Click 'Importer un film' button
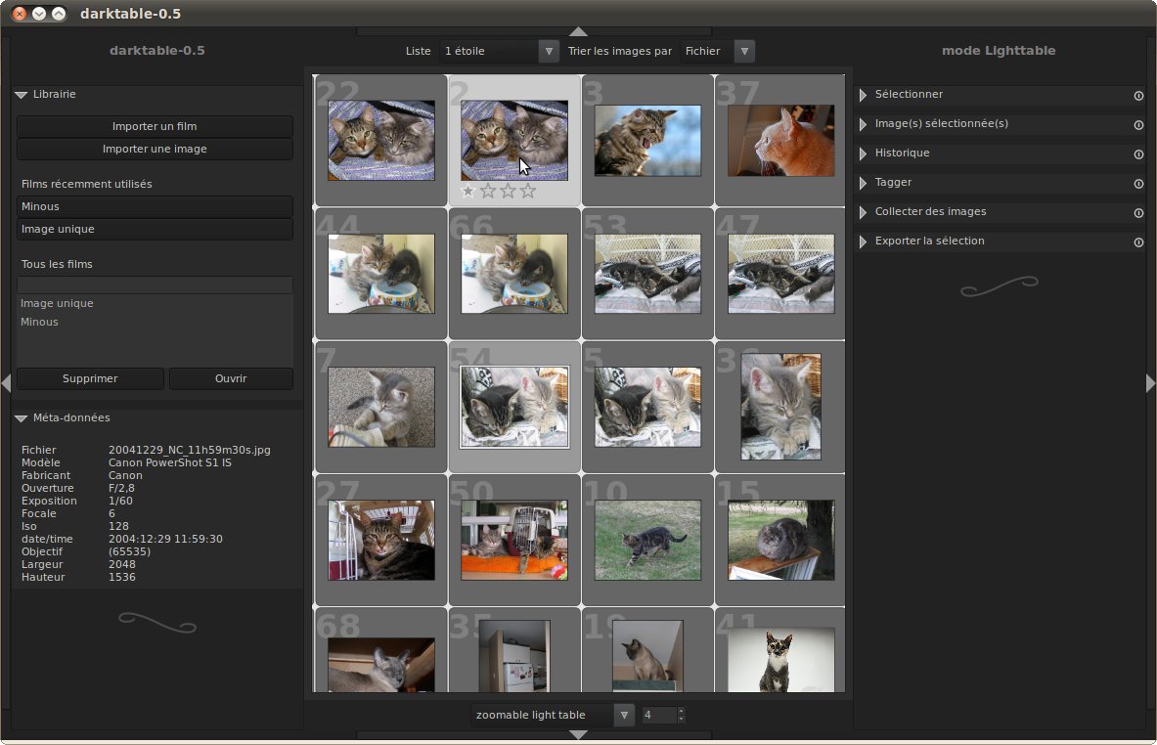1157x745 pixels. tap(155, 126)
